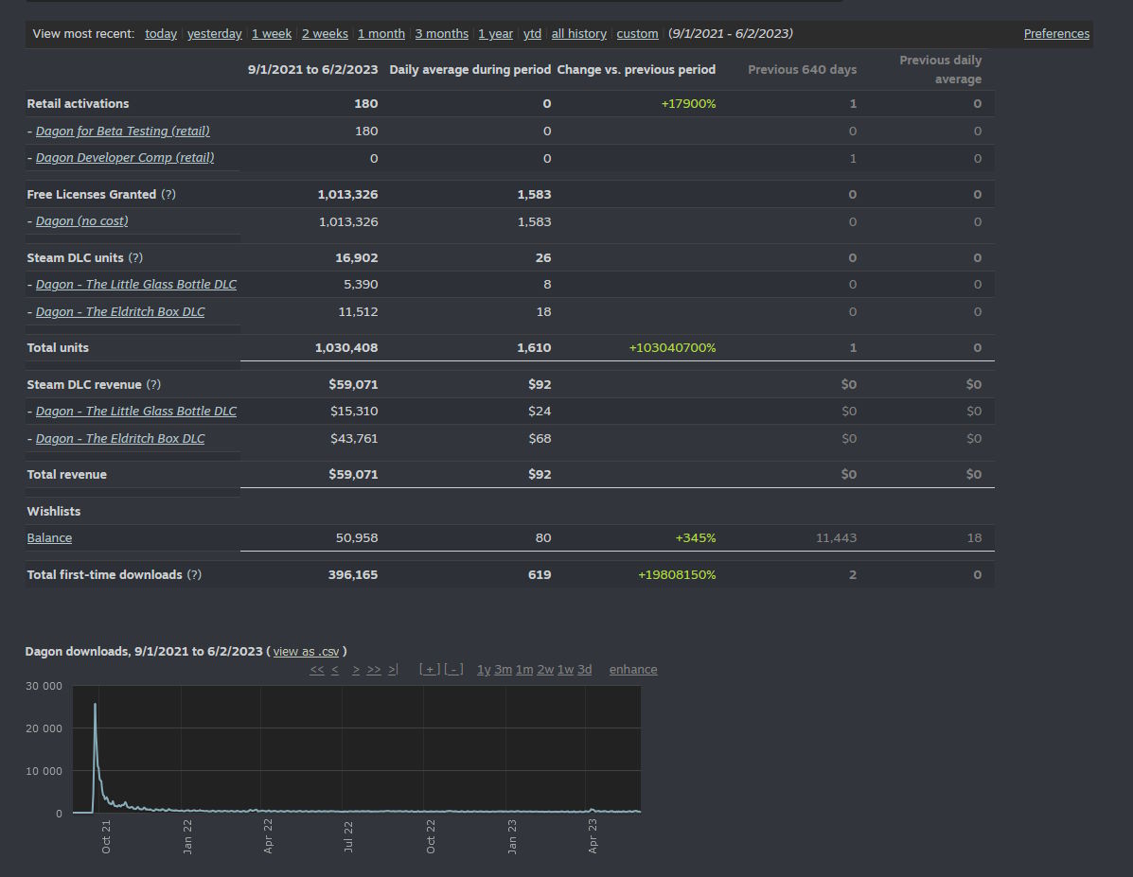Choose the '1 year' range link

(495, 34)
